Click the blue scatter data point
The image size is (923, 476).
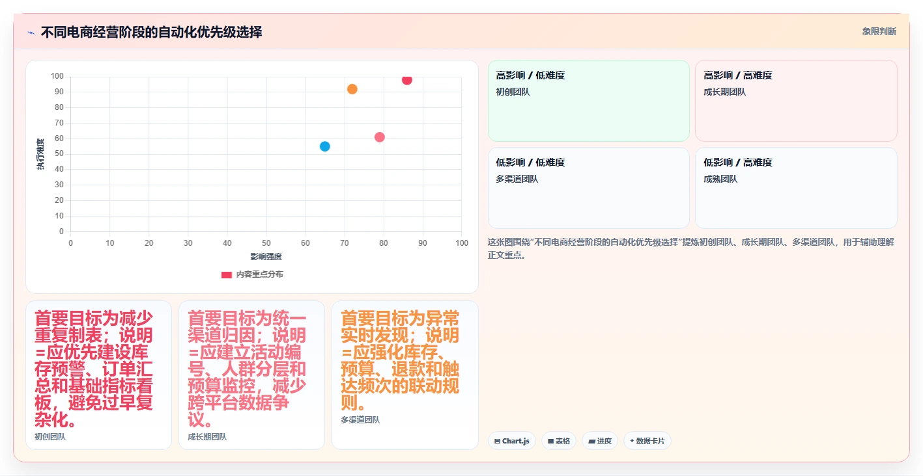click(325, 146)
